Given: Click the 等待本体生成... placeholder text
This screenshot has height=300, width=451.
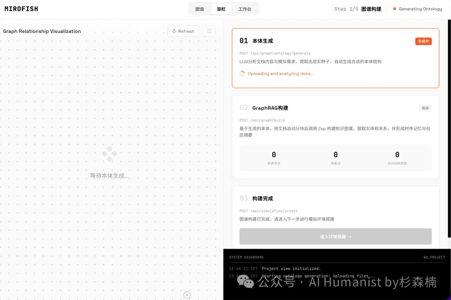Looking at the screenshot, I should 109,176.
